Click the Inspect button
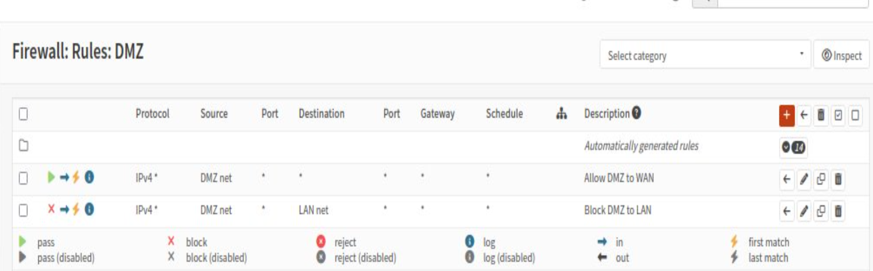Screen dimensions: 873x271 pos(841,55)
